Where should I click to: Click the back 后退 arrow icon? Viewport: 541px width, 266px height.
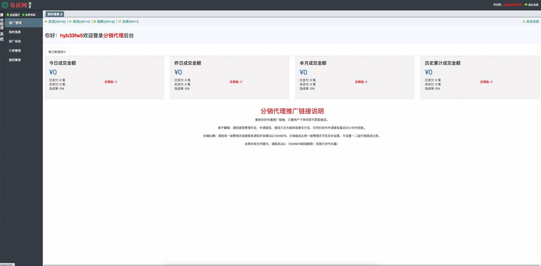[46, 22]
